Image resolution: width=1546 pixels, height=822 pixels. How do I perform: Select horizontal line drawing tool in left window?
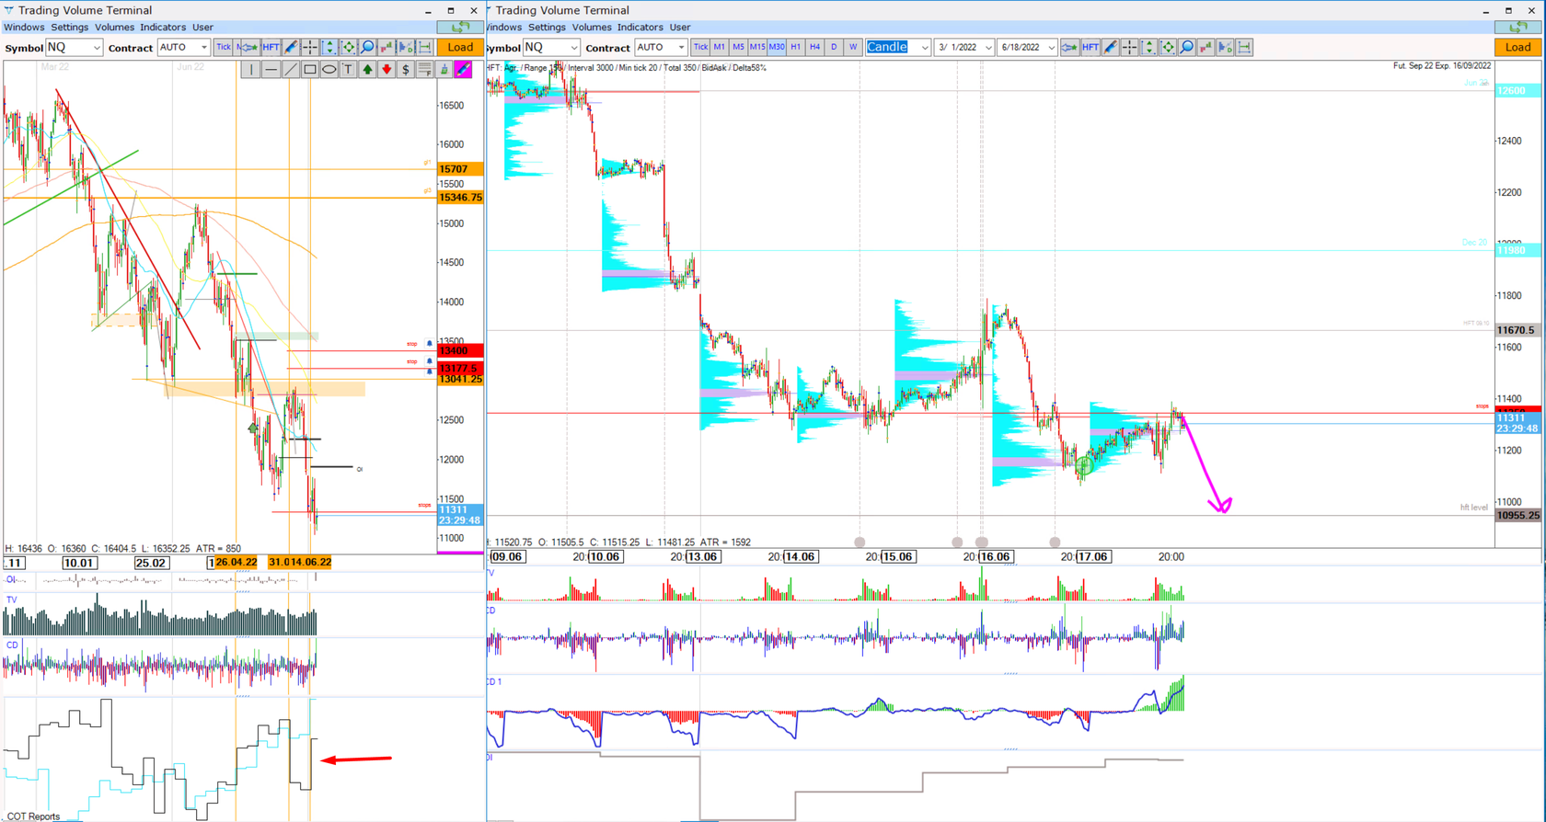coord(271,69)
